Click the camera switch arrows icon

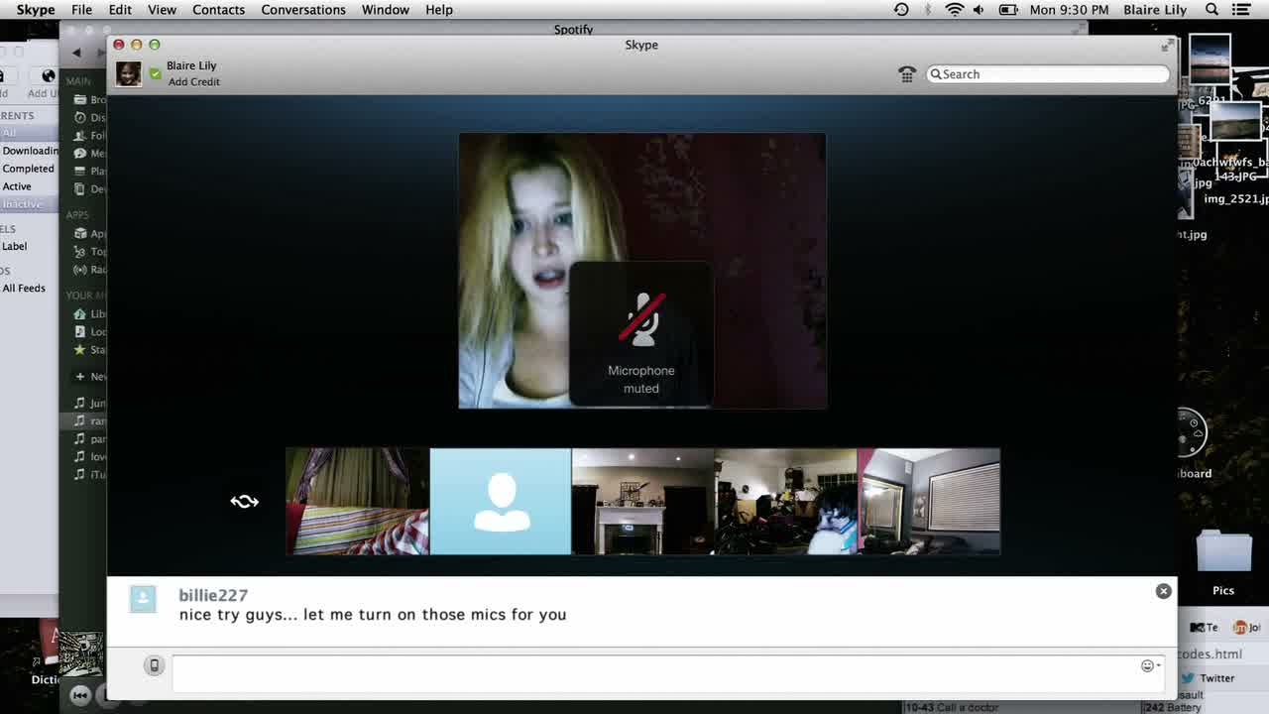(244, 502)
